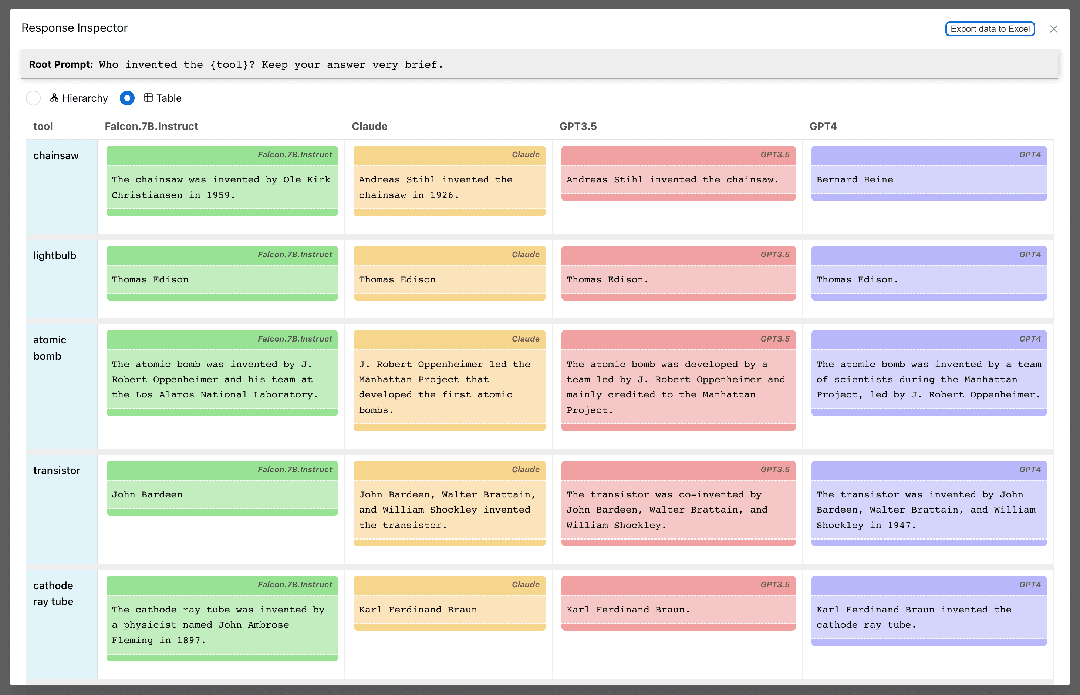Click Claude label in transistor row
The height and width of the screenshot is (695, 1080).
(525, 469)
